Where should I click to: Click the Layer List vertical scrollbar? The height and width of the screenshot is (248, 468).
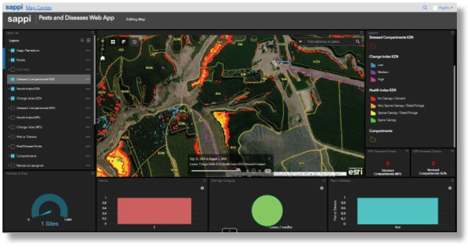tap(95, 80)
